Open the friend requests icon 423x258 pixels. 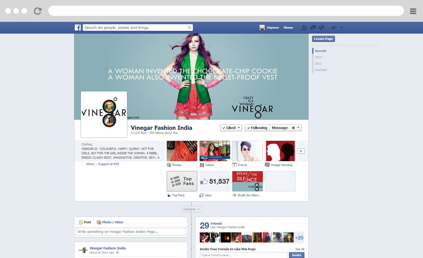tap(304, 27)
